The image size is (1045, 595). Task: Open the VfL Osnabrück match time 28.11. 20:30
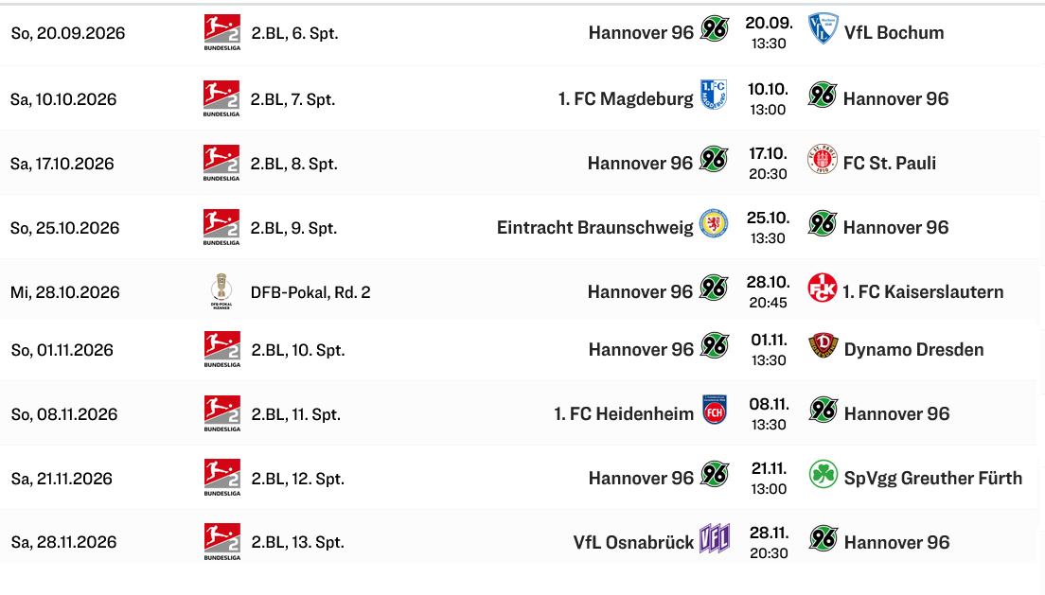click(769, 542)
